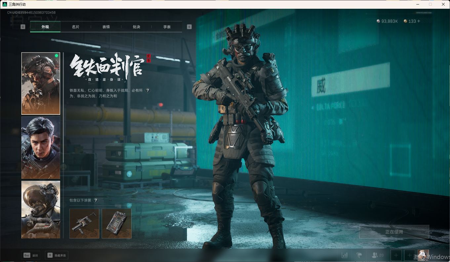Click the 93,883K coin currency icon
The image size is (450, 262).
coord(378,21)
